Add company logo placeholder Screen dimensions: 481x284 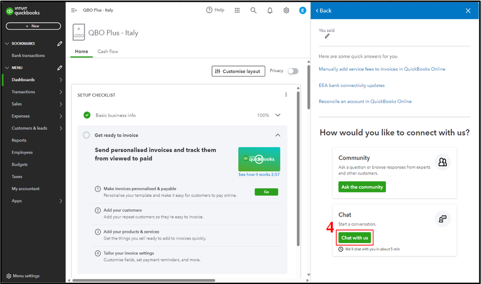(x=78, y=32)
